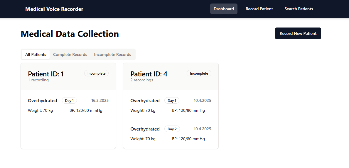Click Patient 4's first Overhydrated recording
The width and height of the screenshot is (349, 168).
pos(145,101)
